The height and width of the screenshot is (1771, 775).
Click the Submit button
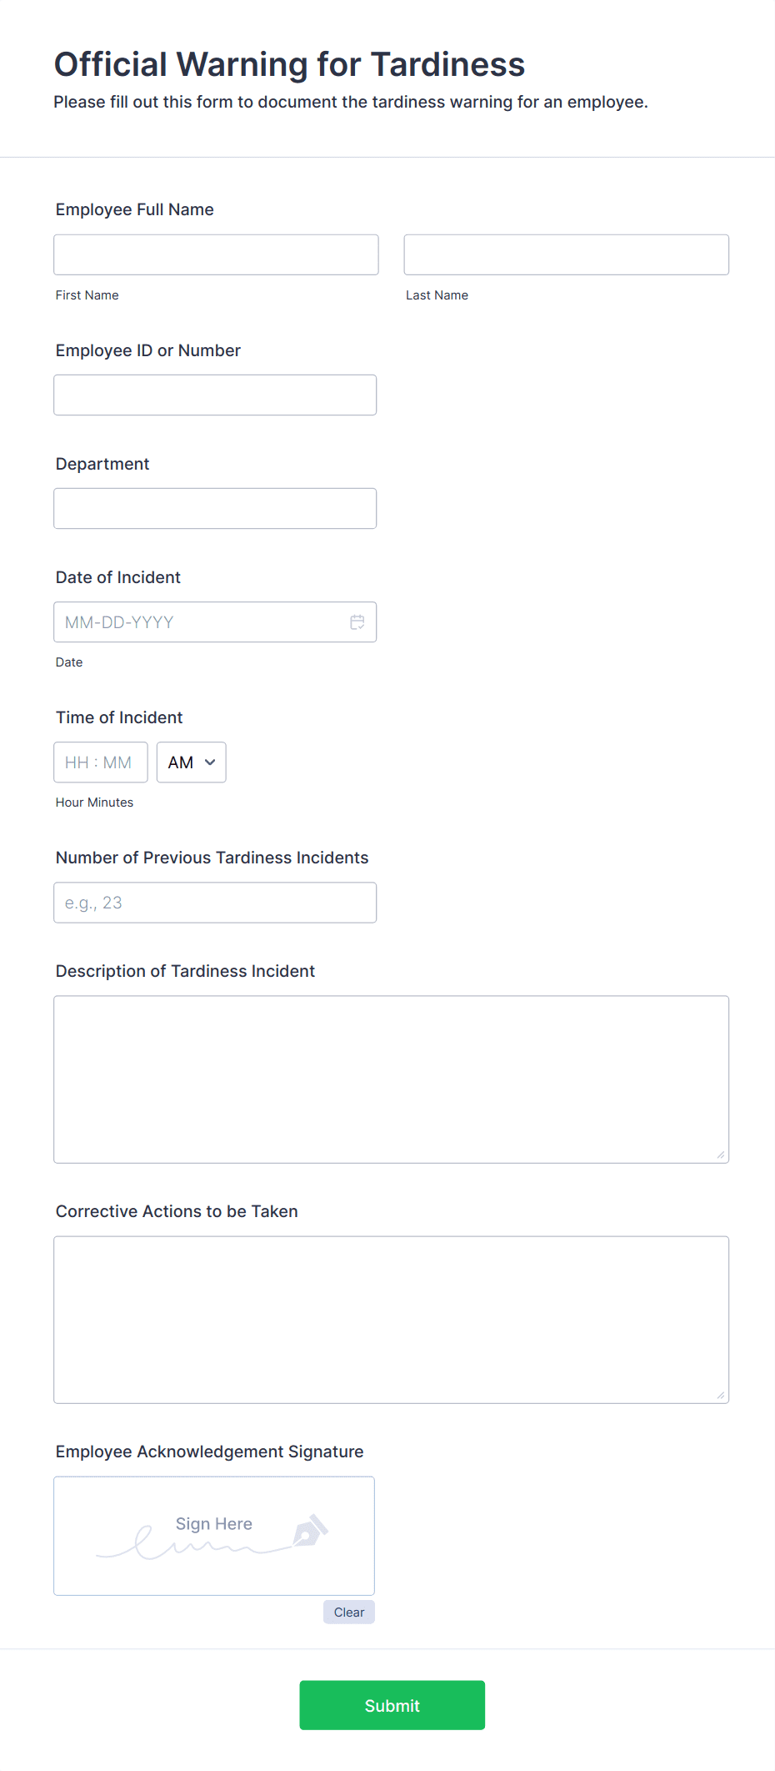[392, 1705]
